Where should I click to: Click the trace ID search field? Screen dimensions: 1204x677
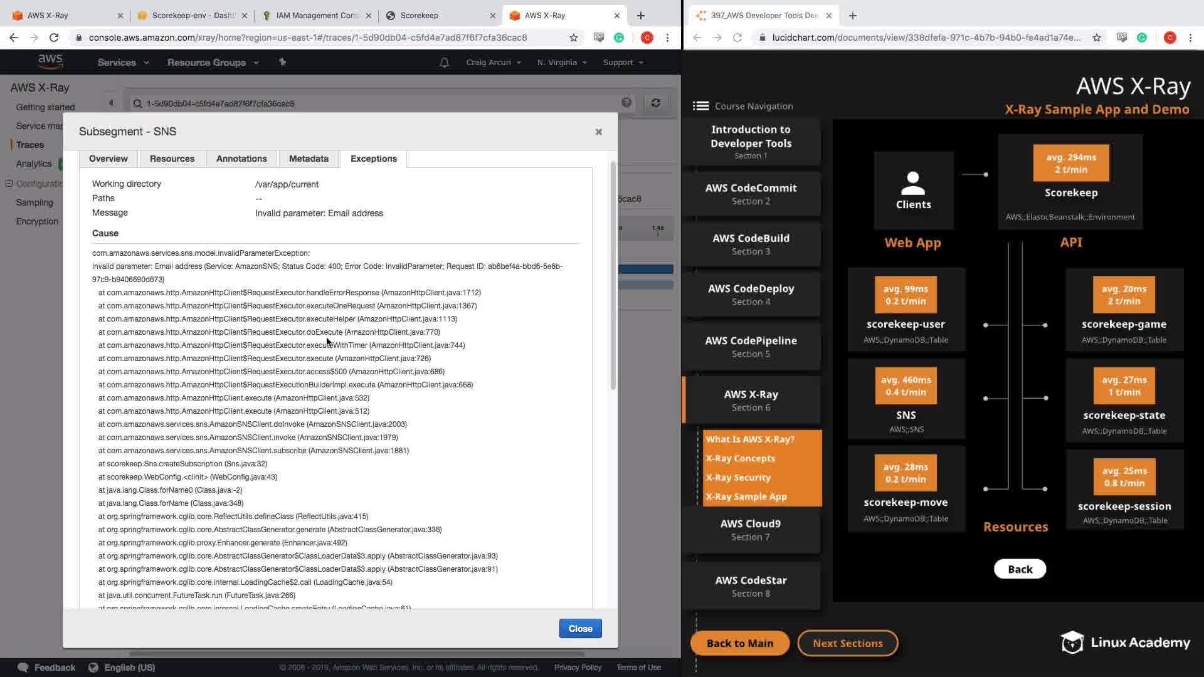(376, 103)
